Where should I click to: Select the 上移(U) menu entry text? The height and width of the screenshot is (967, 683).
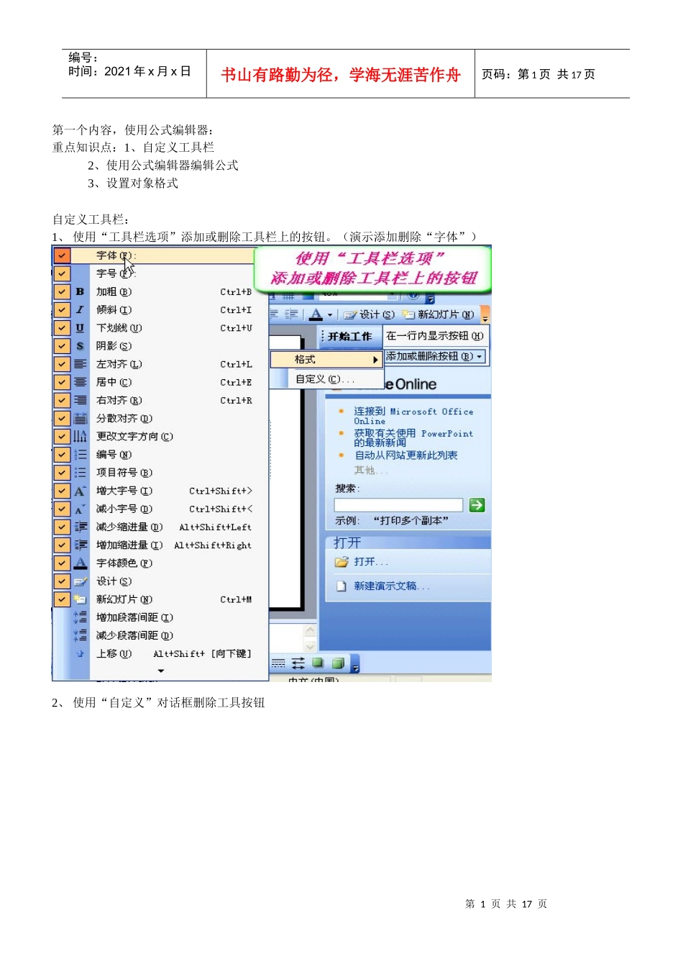(114, 654)
